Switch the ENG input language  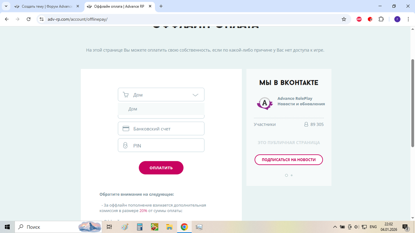click(373, 227)
